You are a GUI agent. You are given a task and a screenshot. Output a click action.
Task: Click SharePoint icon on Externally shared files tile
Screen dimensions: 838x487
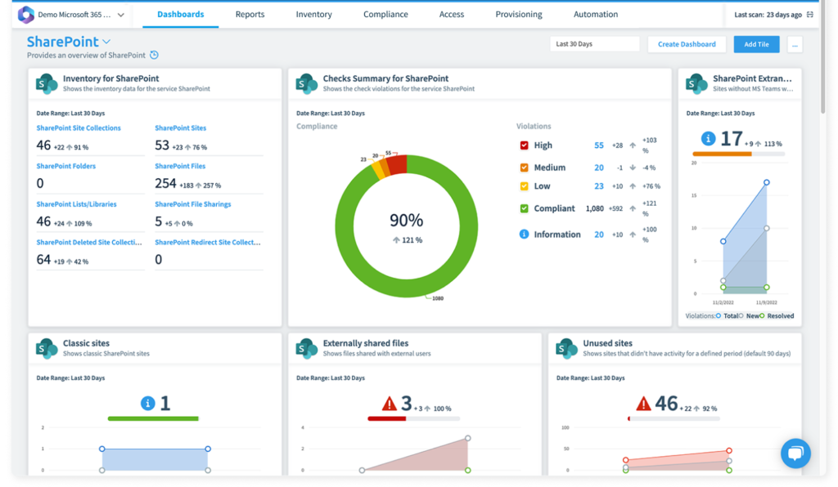point(306,348)
